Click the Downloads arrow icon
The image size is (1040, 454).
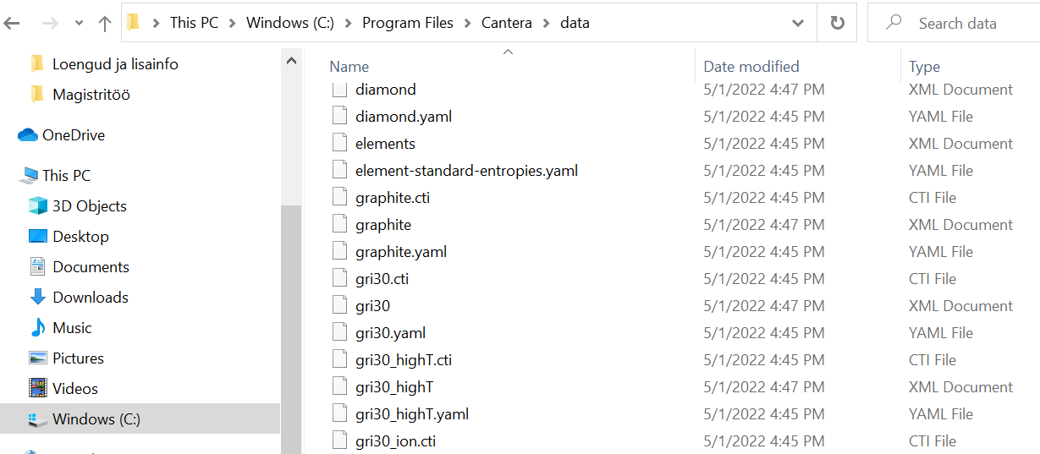(x=38, y=298)
